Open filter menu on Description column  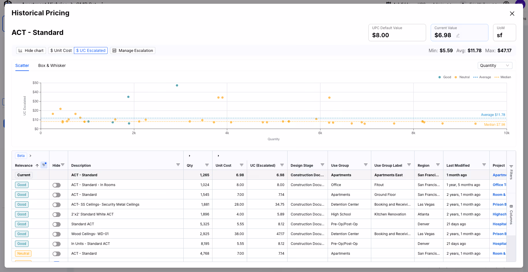click(178, 165)
